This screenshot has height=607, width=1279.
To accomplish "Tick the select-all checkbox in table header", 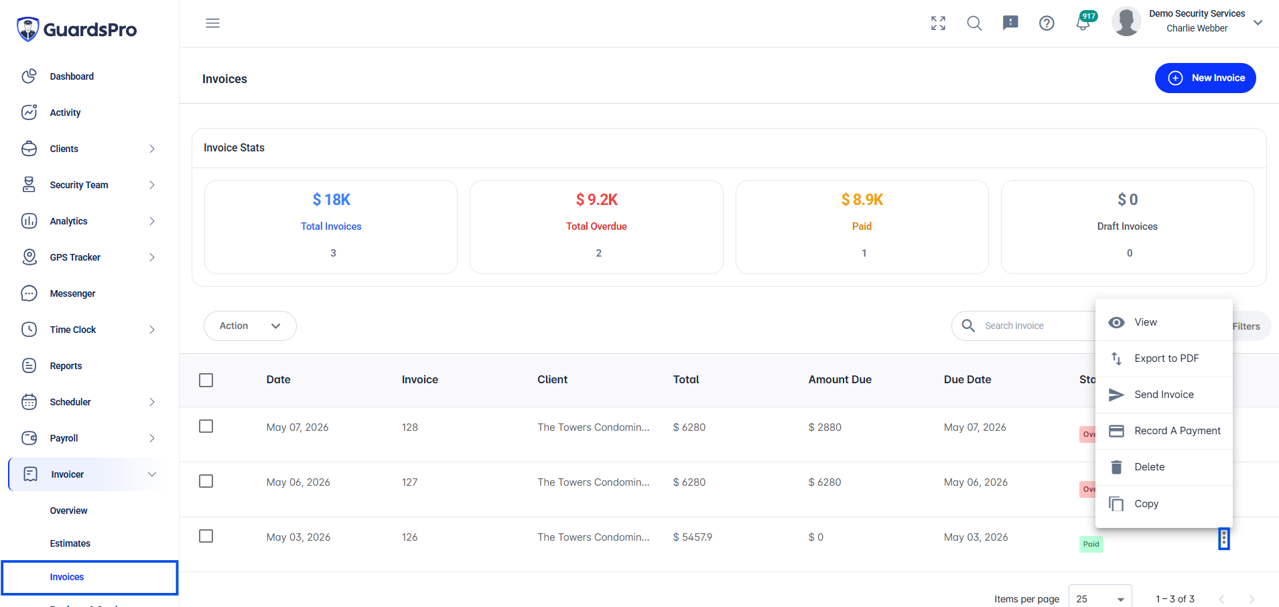I will coord(206,380).
